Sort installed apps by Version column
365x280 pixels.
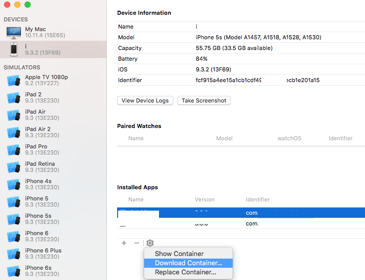click(204, 199)
